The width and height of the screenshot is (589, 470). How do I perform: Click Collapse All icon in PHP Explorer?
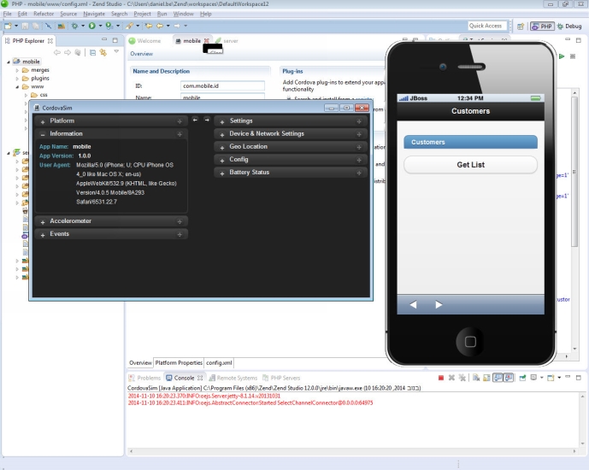(x=92, y=53)
